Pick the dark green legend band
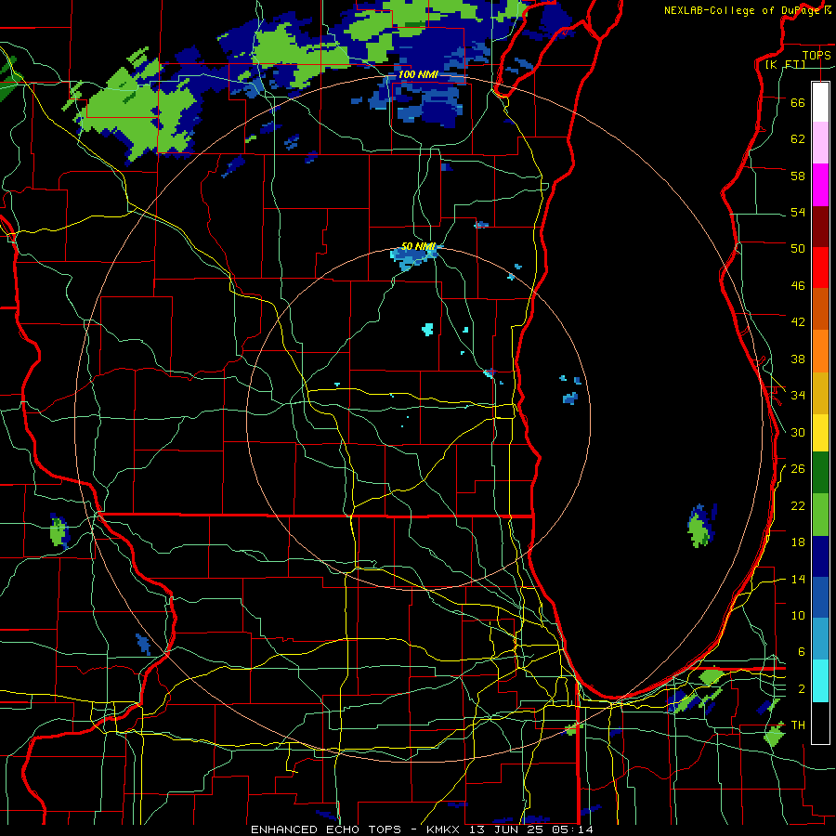 (x=820, y=473)
